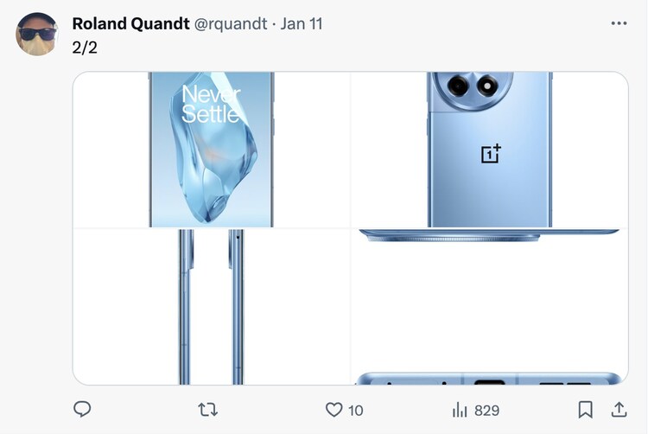Repost this tweet using the arrows icon
Image resolution: width=648 pixels, height=434 pixels.
[x=208, y=410]
